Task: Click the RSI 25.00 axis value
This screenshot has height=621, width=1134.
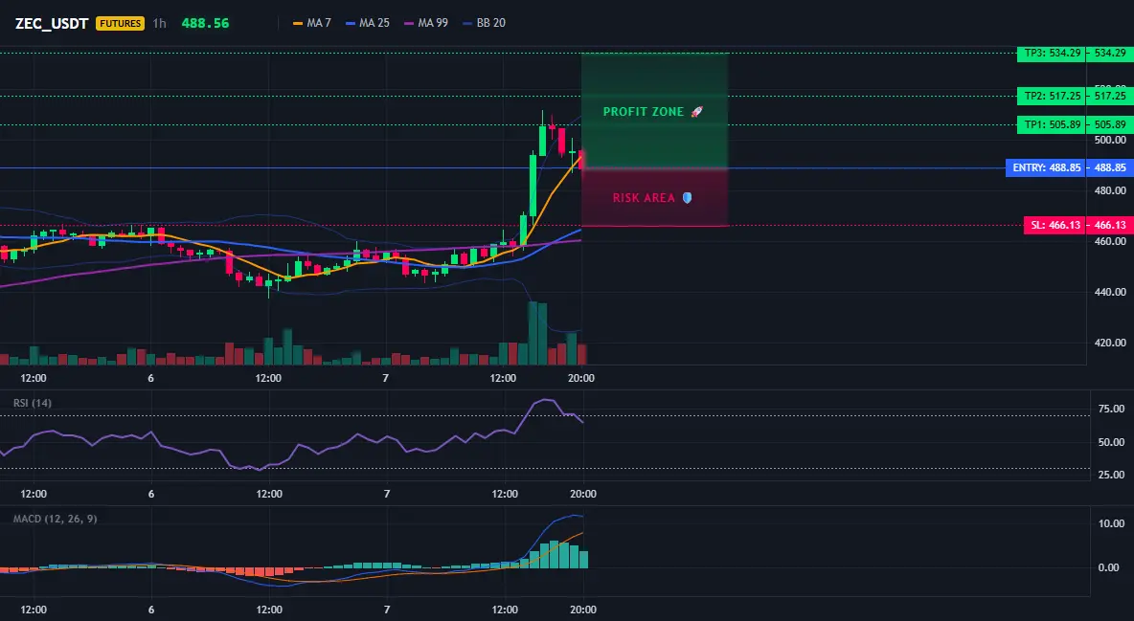Action: tap(1111, 475)
